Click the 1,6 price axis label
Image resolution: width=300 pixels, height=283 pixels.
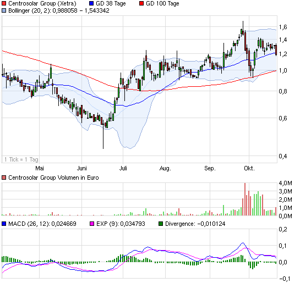[283, 27]
